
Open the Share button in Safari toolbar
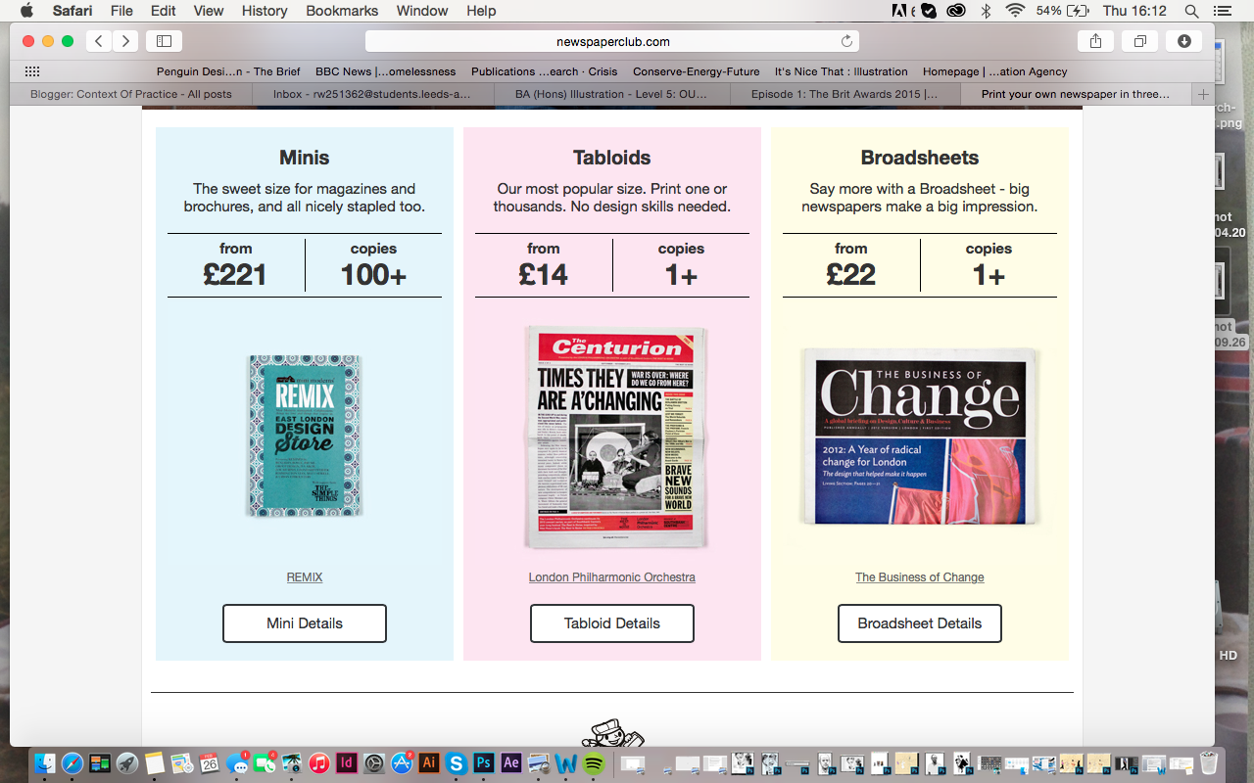(1095, 41)
